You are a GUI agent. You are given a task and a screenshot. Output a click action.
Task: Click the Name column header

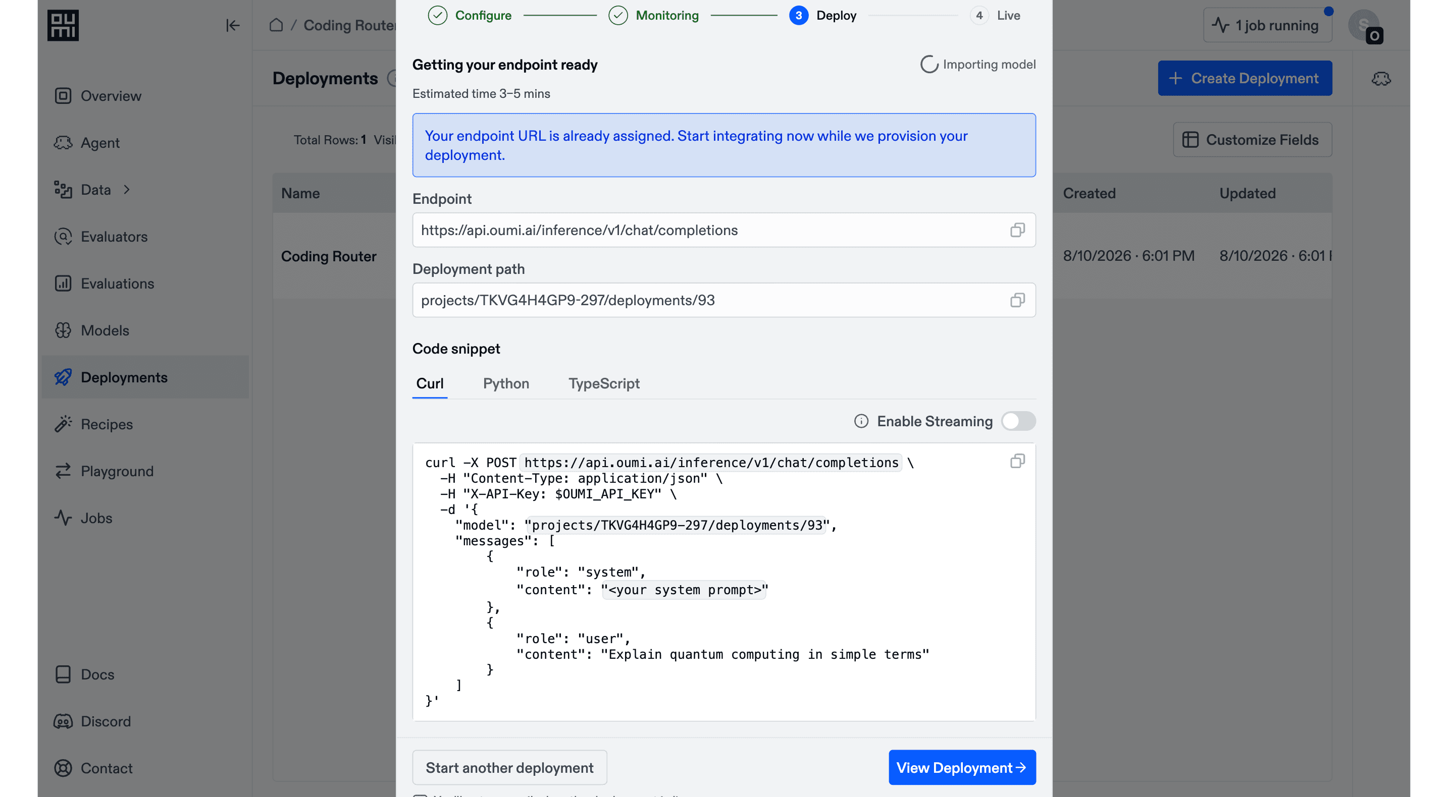click(x=300, y=193)
